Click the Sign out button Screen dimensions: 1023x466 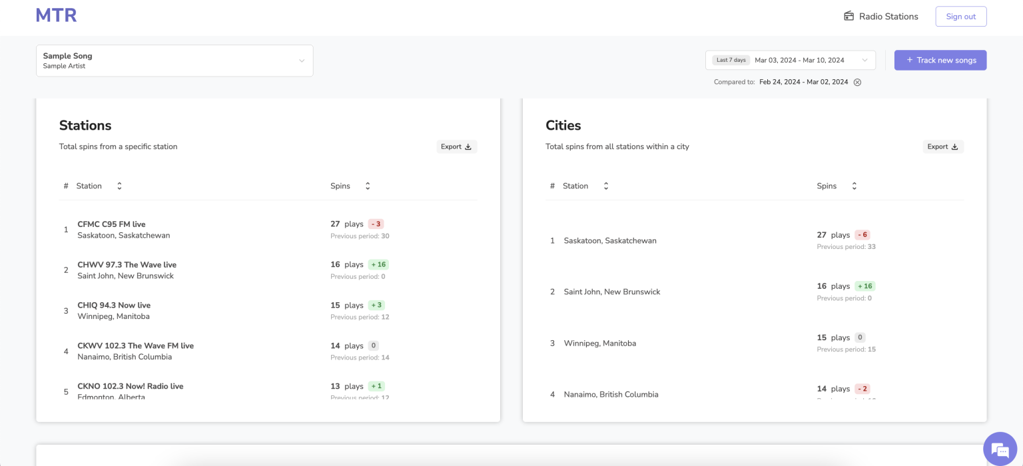[960, 17]
